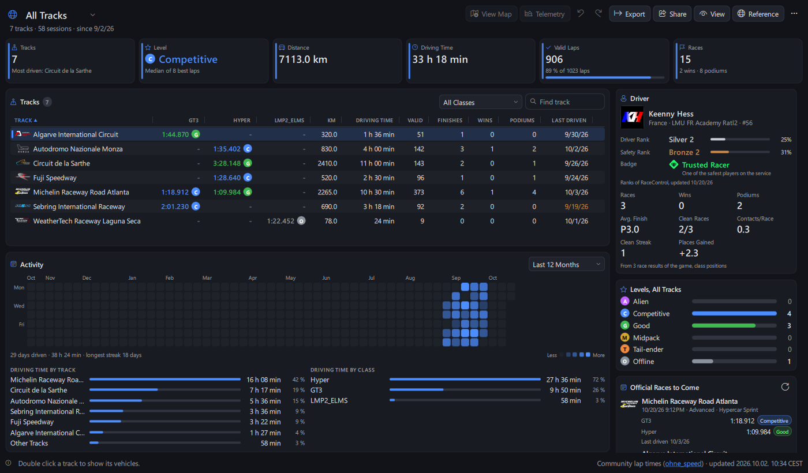
Task: Select the Sebring International Raceway table row
Action: 308,207
